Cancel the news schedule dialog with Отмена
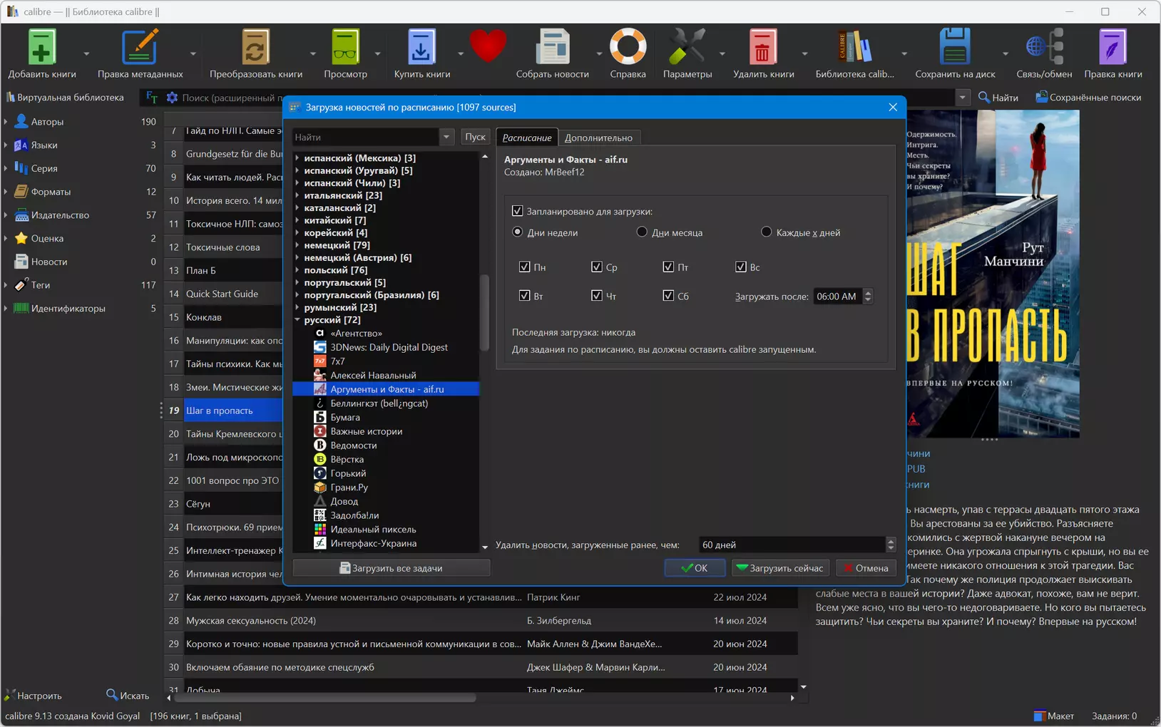 point(866,568)
